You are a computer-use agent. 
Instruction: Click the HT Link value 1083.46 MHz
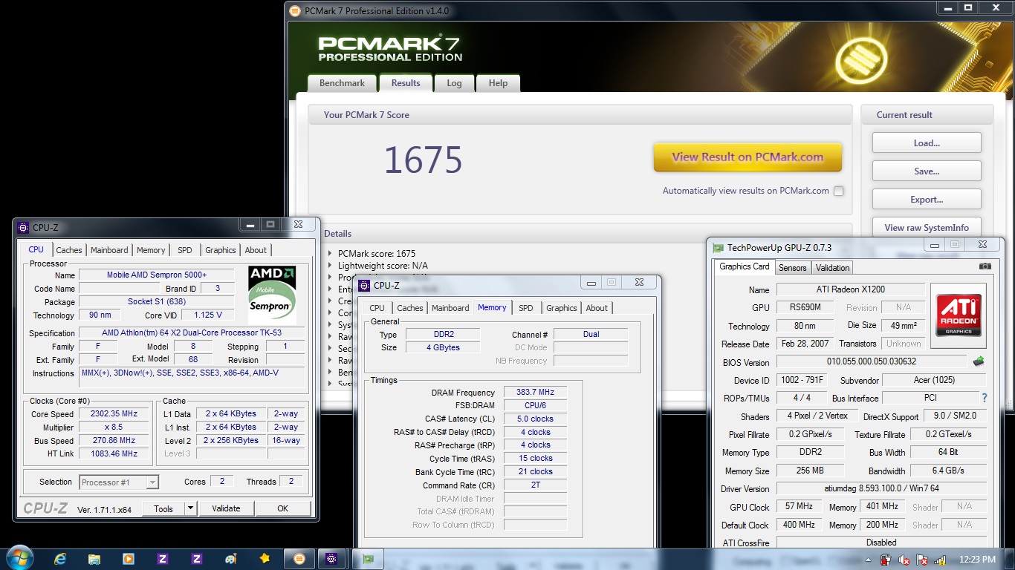coord(115,453)
